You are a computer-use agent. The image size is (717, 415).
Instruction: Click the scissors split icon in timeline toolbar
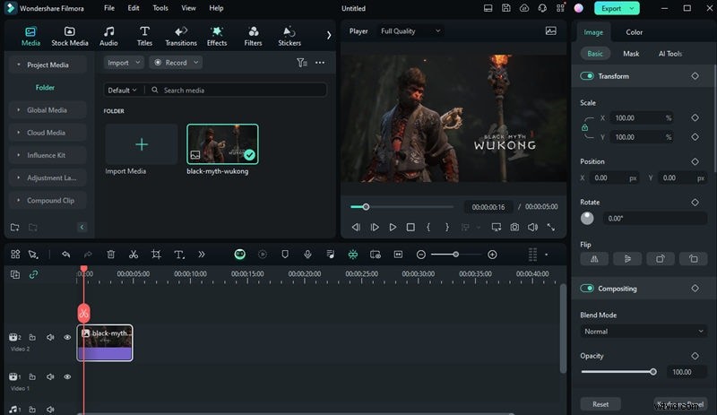click(134, 255)
